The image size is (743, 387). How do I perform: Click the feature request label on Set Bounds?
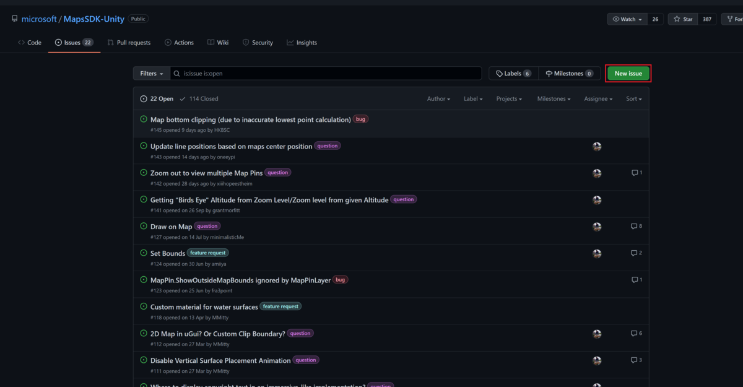[x=208, y=253]
